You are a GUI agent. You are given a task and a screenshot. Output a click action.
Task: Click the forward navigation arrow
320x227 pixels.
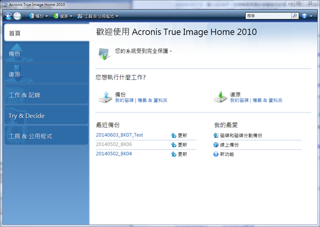pyautogui.click(x=17, y=16)
